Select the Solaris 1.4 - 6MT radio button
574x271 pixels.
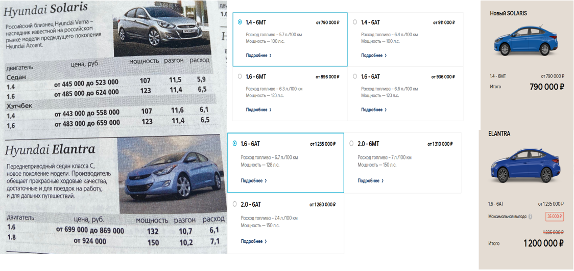point(240,22)
